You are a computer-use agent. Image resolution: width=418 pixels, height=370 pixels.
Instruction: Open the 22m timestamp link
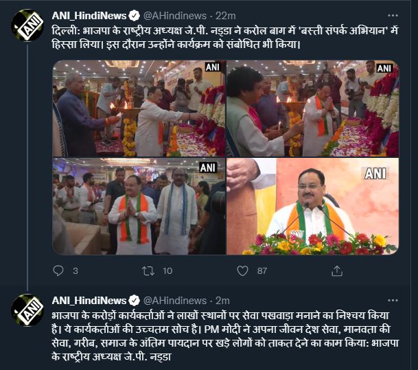click(226, 16)
